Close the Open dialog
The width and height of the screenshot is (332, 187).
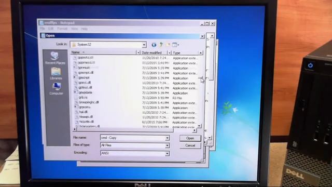pyautogui.click(x=202, y=36)
